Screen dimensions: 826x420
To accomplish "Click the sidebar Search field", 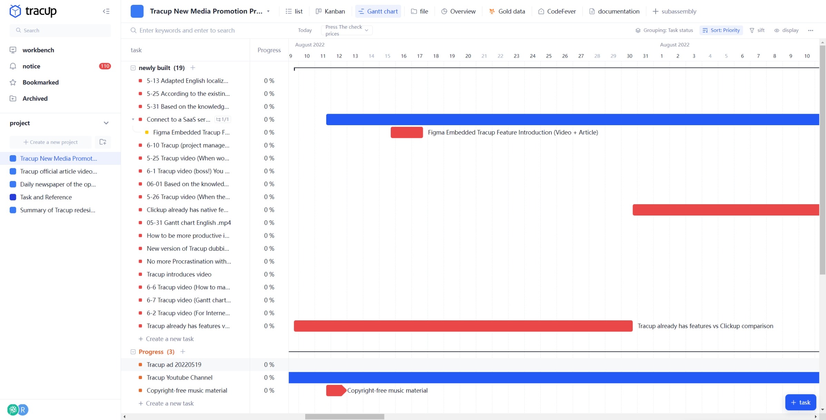I will click(x=60, y=30).
